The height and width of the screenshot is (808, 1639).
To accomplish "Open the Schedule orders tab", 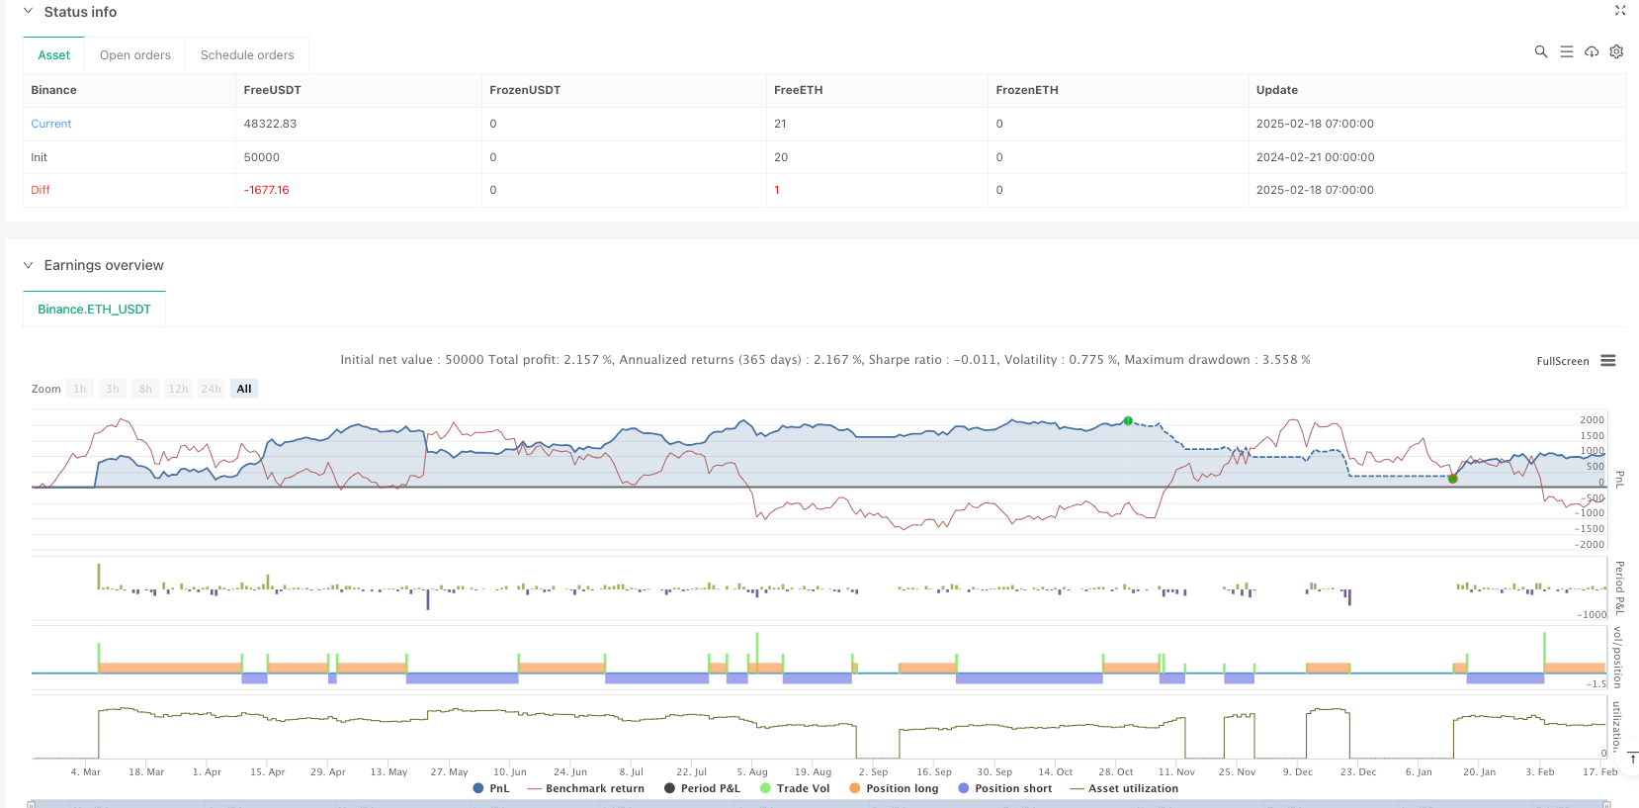I will 247,55.
